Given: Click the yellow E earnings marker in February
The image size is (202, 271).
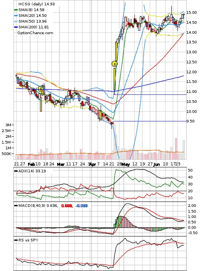Looking at the screenshot, I should (x=41, y=89).
